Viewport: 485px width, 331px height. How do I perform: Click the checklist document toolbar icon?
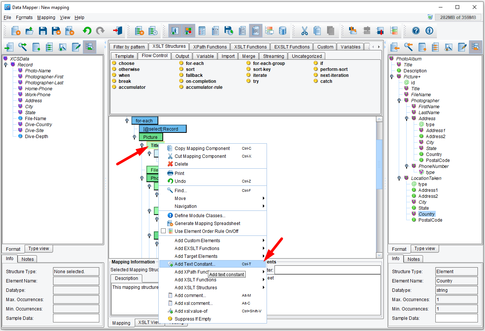202,31
